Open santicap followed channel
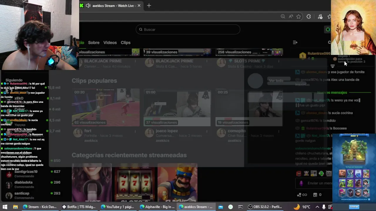The height and width of the screenshot is (211, 376). click(x=32, y=195)
